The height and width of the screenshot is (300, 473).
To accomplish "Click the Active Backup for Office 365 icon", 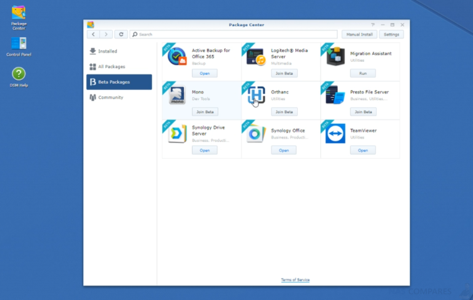I will [x=177, y=56].
